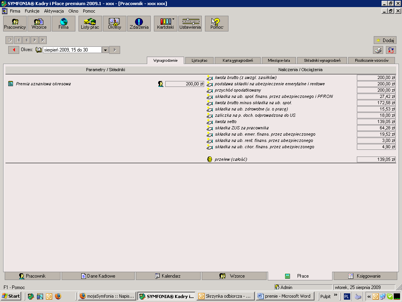402x302 pixels.
Task: Open the Firma menu
Action: point(15,11)
